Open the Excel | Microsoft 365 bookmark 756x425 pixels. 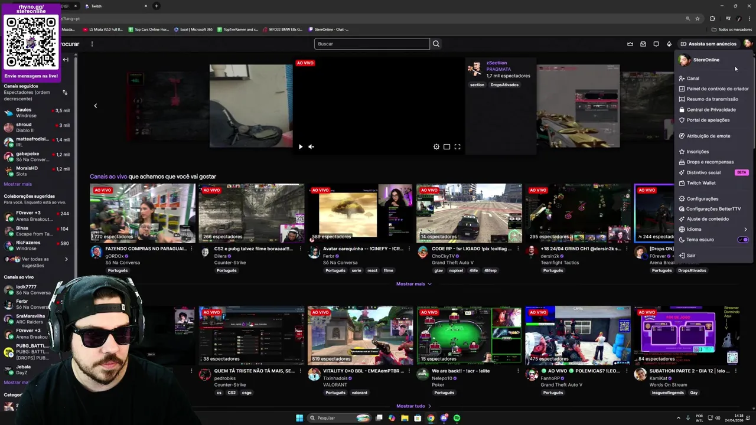(193, 30)
